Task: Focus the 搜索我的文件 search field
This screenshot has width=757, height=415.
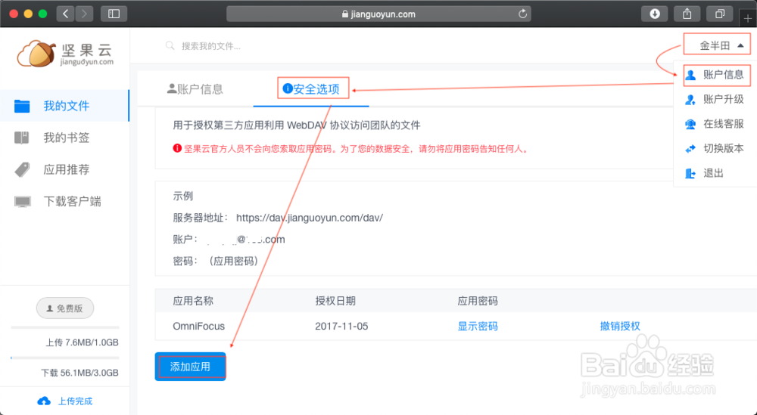Action: (x=211, y=46)
